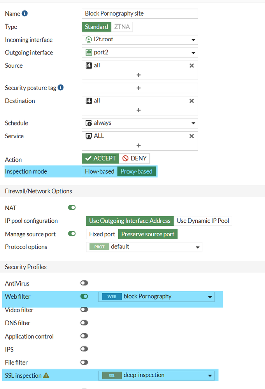Add a Security posture tag with plus
This screenshot has height=389, width=265.
coord(139,88)
